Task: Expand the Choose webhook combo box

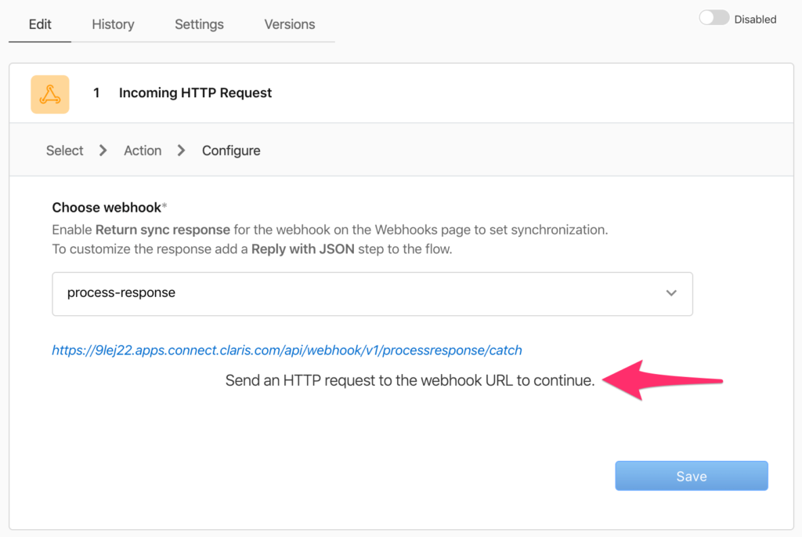Action: [372, 292]
